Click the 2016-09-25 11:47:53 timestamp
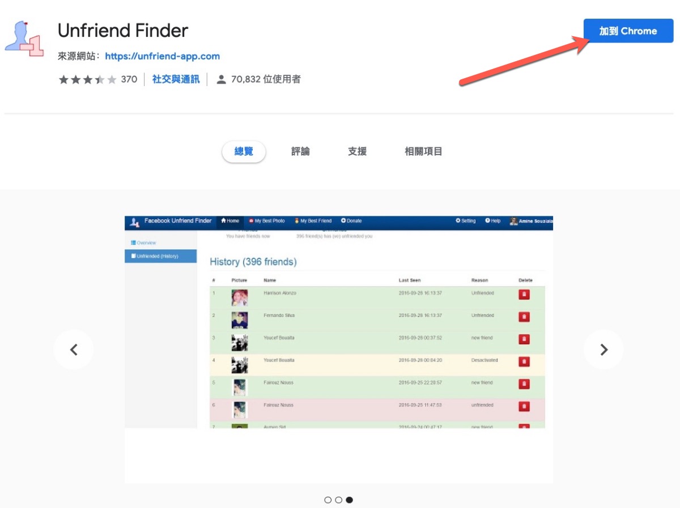Viewport: 680px width, 508px height. click(x=420, y=405)
